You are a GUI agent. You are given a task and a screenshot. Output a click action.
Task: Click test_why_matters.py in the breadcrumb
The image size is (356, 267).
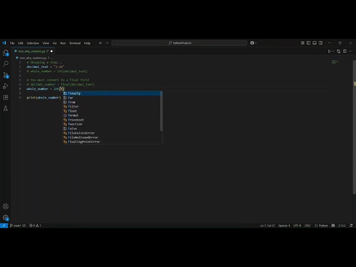click(x=33, y=58)
